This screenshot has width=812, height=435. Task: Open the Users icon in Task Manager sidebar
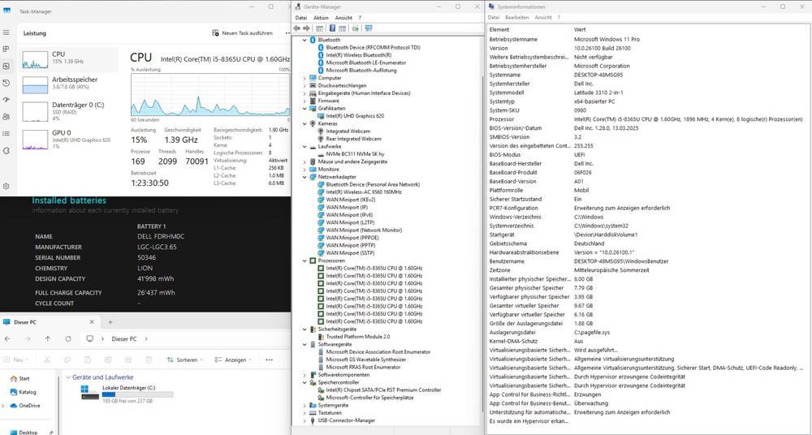[x=6, y=116]
